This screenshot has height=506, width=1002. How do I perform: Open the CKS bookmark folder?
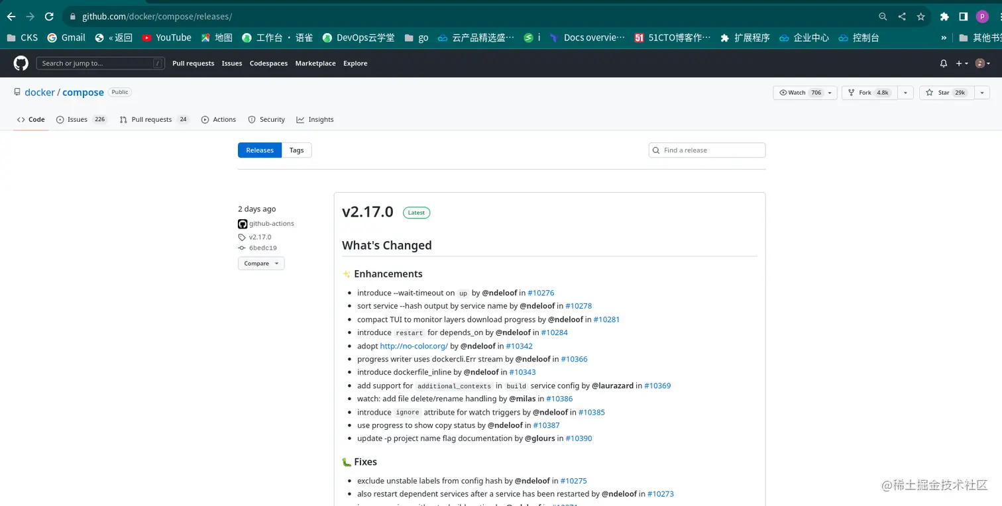pyautogui.click(x=22, y=38)
